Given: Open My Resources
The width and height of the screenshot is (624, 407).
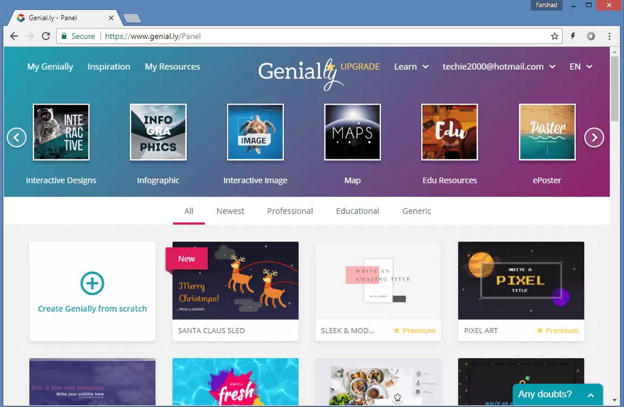Looking at the screenshot, I should tap(173, 67).
